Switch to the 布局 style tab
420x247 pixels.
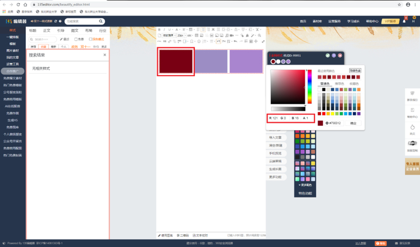[89, 31]
